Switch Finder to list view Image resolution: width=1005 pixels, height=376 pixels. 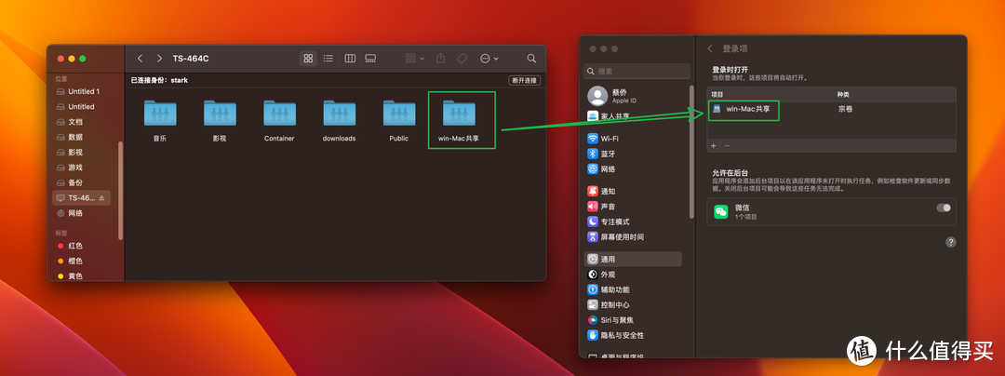pyautogui.click(x=328, y=59)
